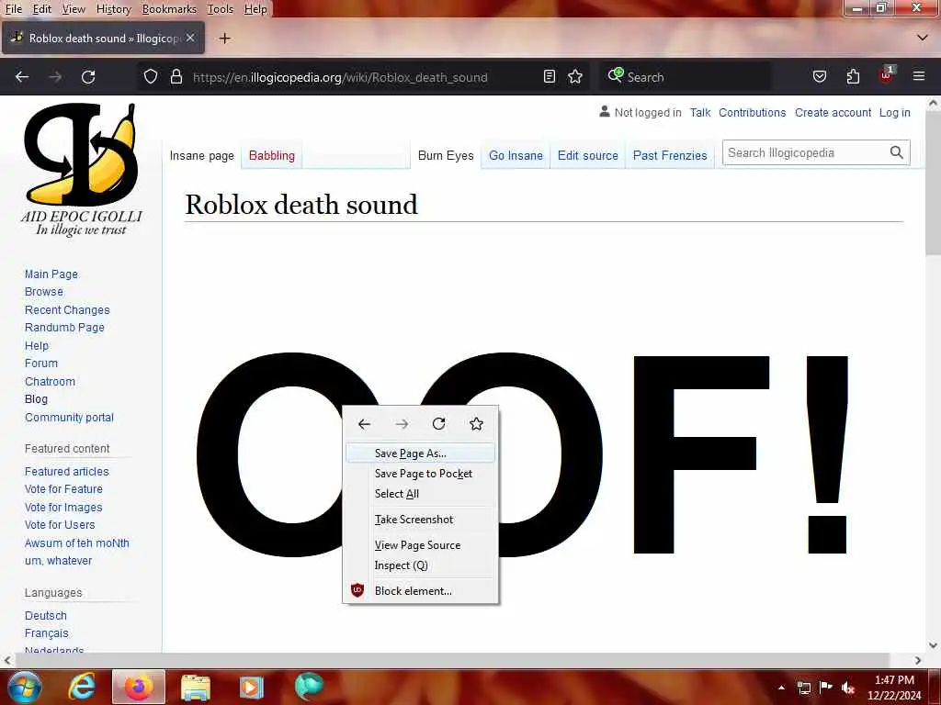The width and height of the screenshot is (941, 705).
Task: Open the Talk link at top
Action: [x=699, y=113]
